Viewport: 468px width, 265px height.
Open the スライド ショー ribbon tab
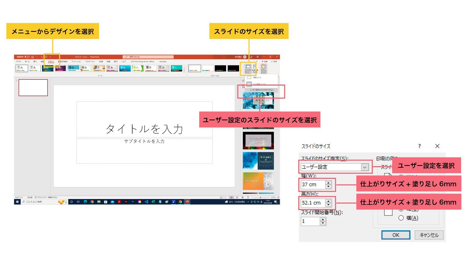tap(90, 61)
